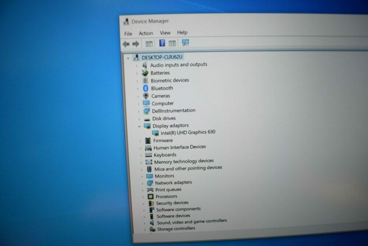Select the Cameras label
Screen dimensions: 368x246
pos(160,96)
